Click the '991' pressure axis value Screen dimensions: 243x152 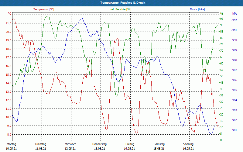[x=235, y=30]
